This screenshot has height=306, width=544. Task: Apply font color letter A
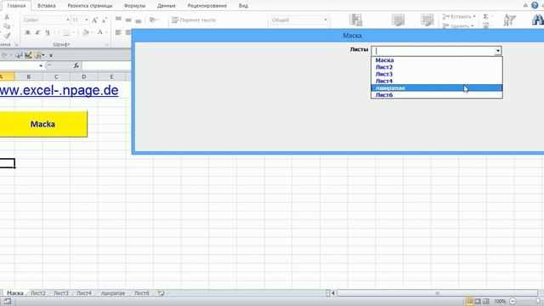[100, 32]
